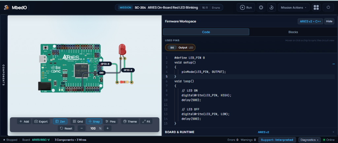Image resolution: width=338 pixels, height=143 pixels.
Task: Click the void loop() line
Action: point(184,81)
